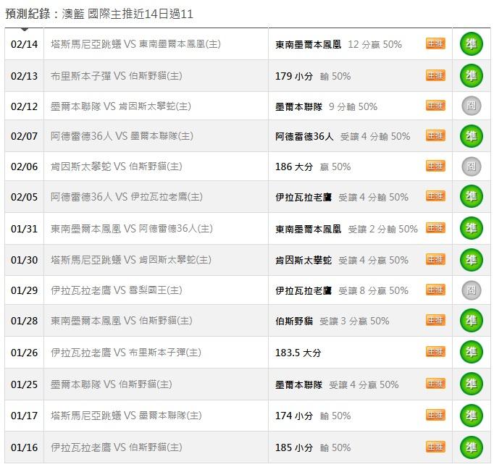The image size is (494, 467).
Task: Click the pick 伊拉瓦拉老鷹 受讓 8 分贏 50%
Action: (342, 290)
